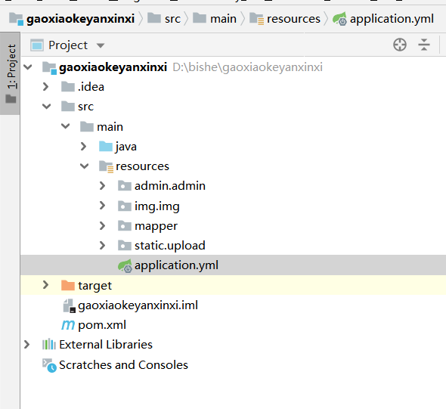
Task: Select the admin.admin folder item
Action: (170, 186)
